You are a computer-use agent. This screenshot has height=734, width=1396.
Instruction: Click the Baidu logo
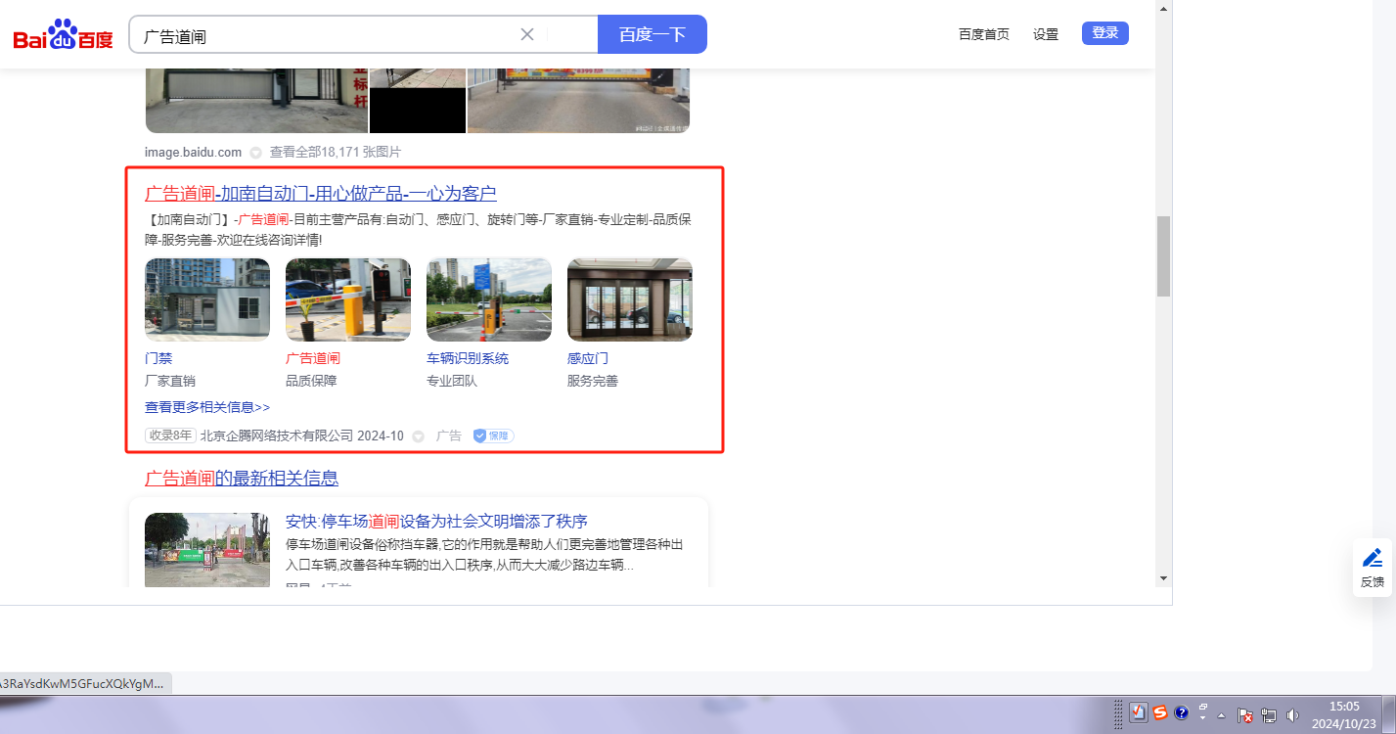[x=63, y=35]
